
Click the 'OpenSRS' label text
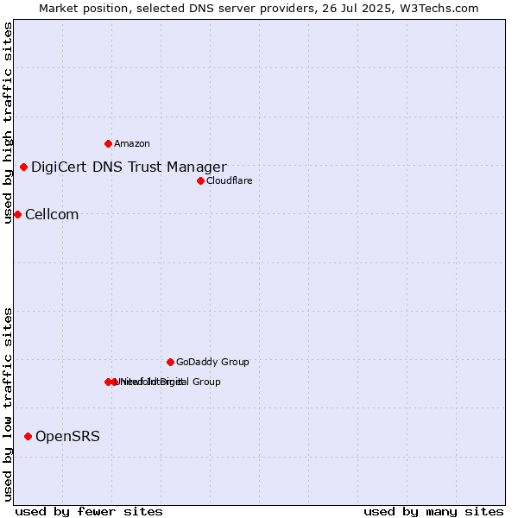pyautogui.click(x=67, y=436)
